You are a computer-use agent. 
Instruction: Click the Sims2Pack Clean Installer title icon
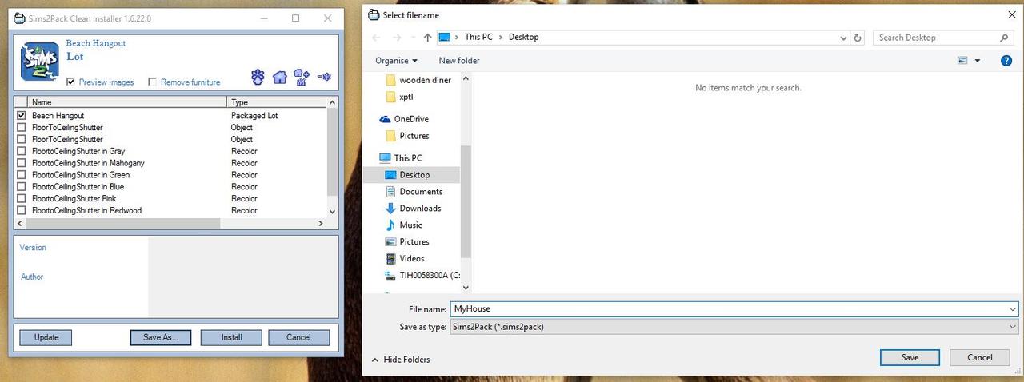click(x=19, y=18)
